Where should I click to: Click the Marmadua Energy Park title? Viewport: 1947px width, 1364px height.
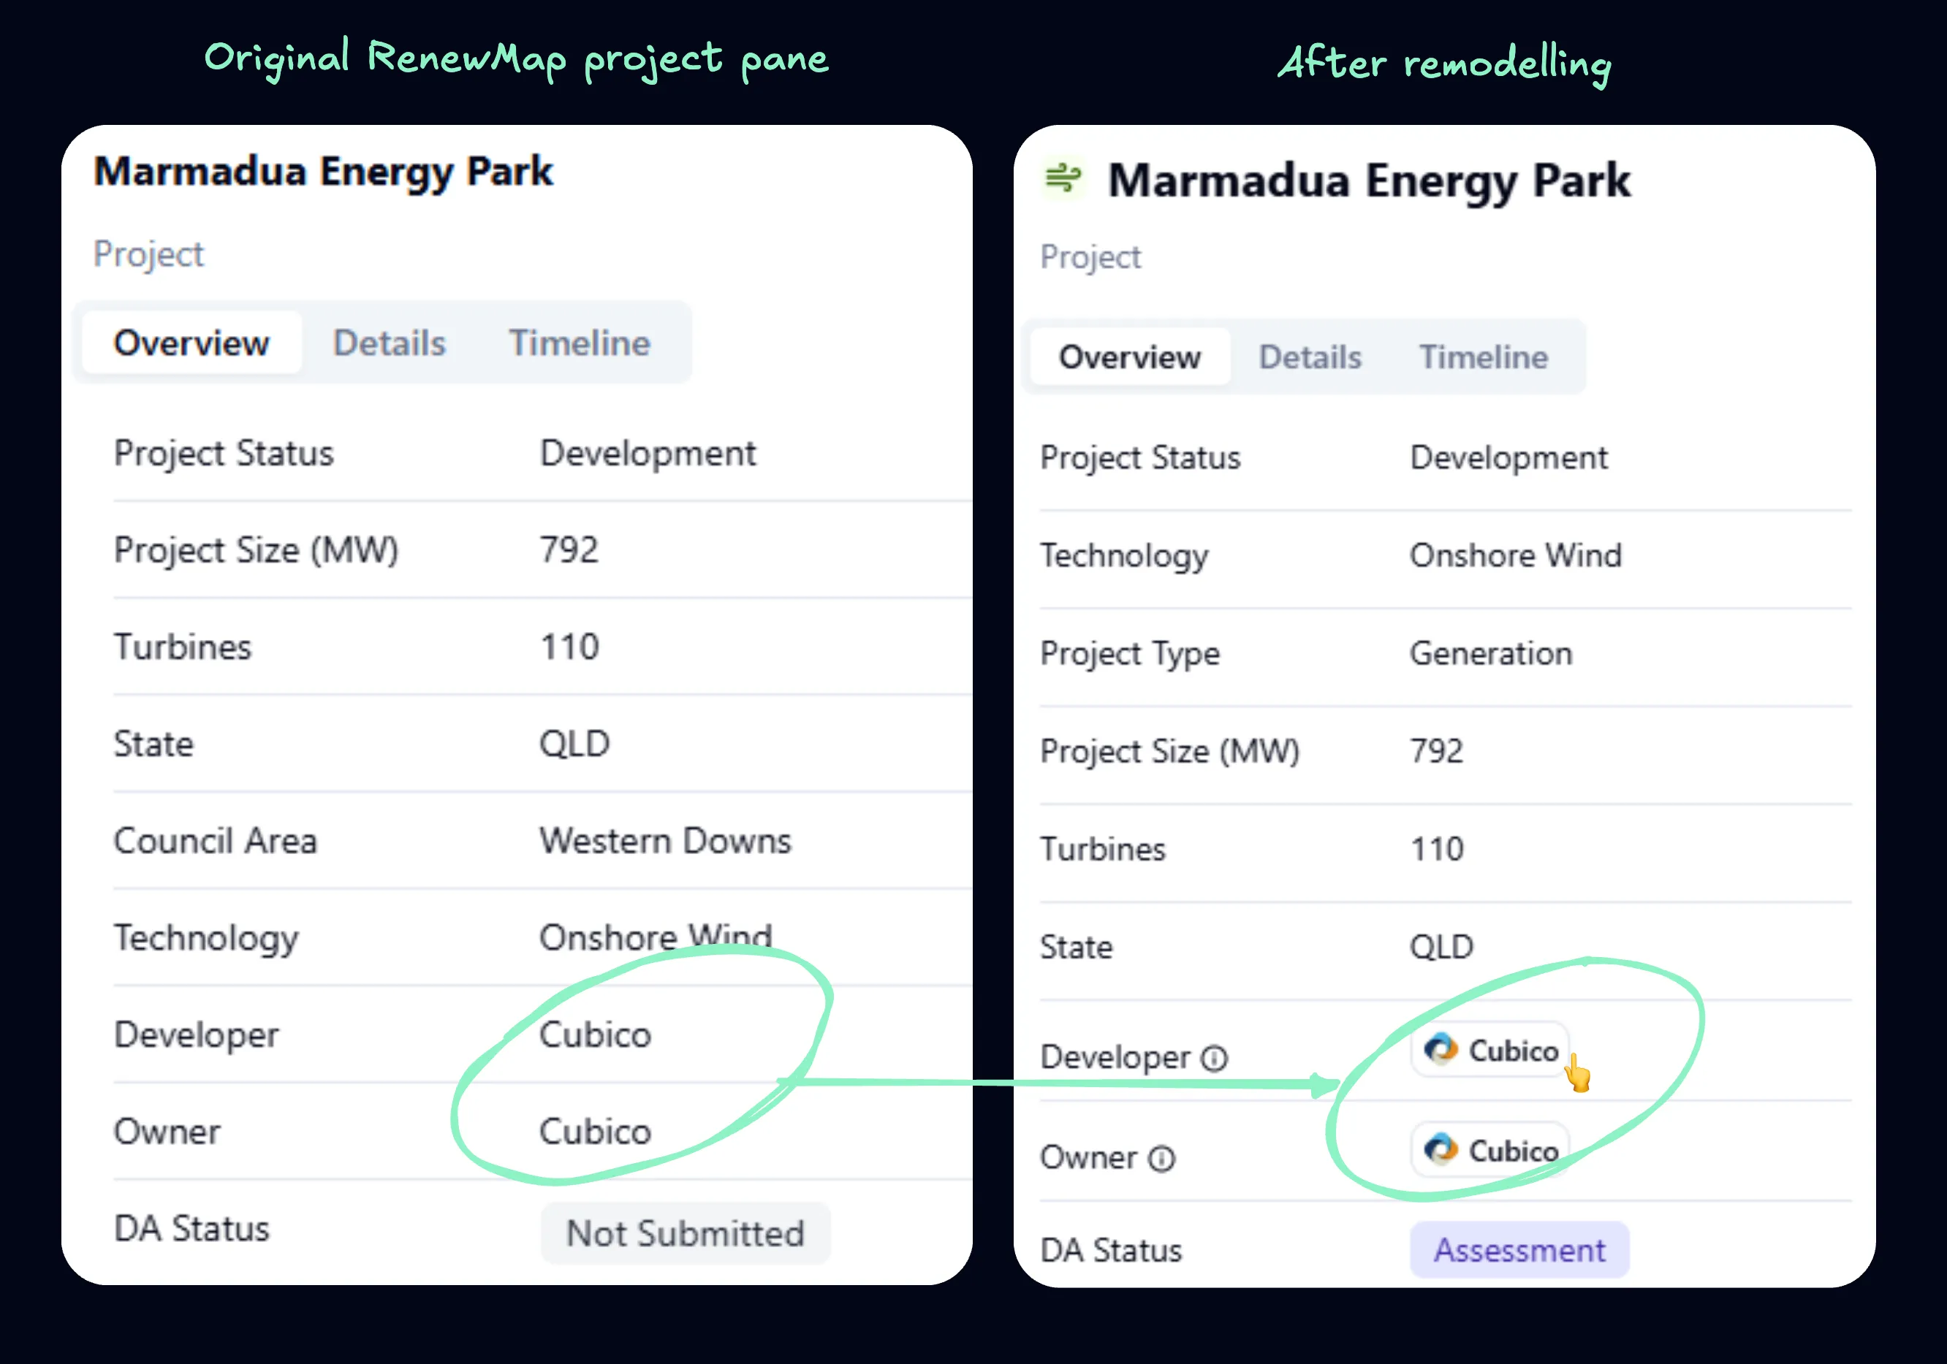click(324, 172)
